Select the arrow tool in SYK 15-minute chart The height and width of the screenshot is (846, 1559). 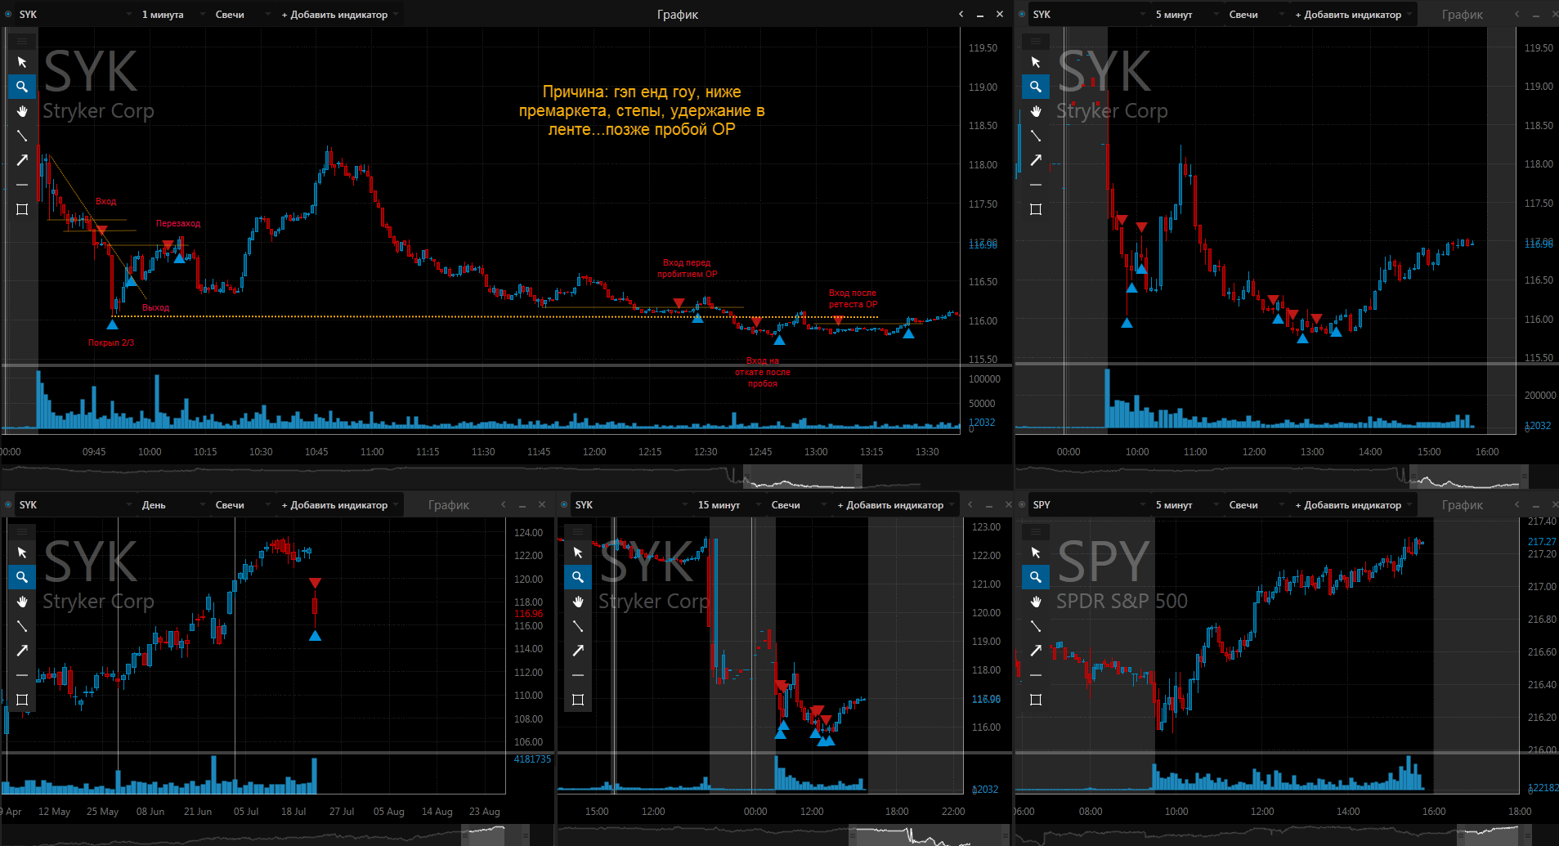point(578,651)
